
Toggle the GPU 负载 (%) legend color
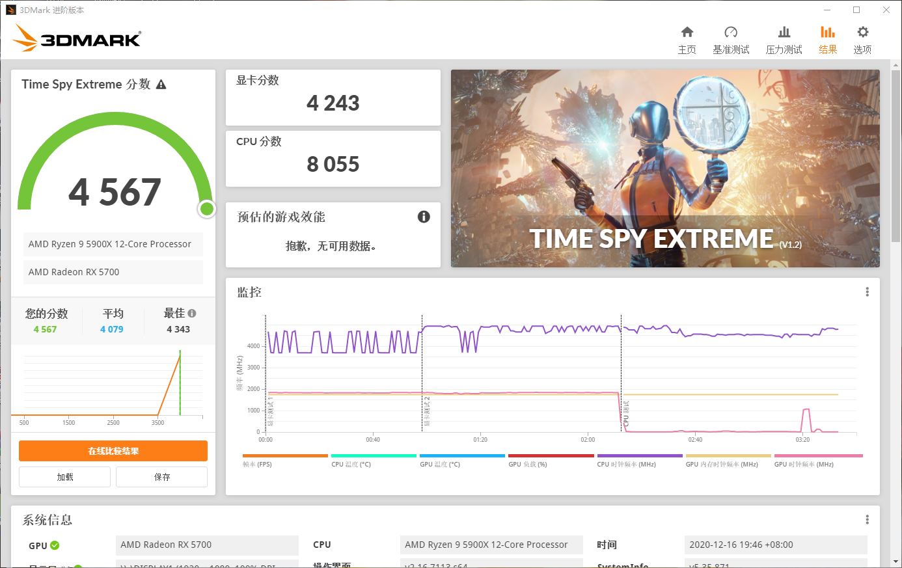pyautogui.click(x=551, y=456)
